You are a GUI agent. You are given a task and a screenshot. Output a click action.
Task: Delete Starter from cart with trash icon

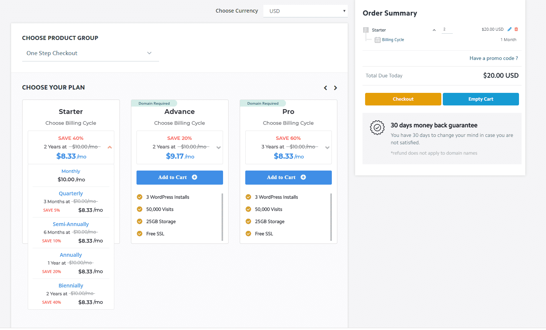516,29
